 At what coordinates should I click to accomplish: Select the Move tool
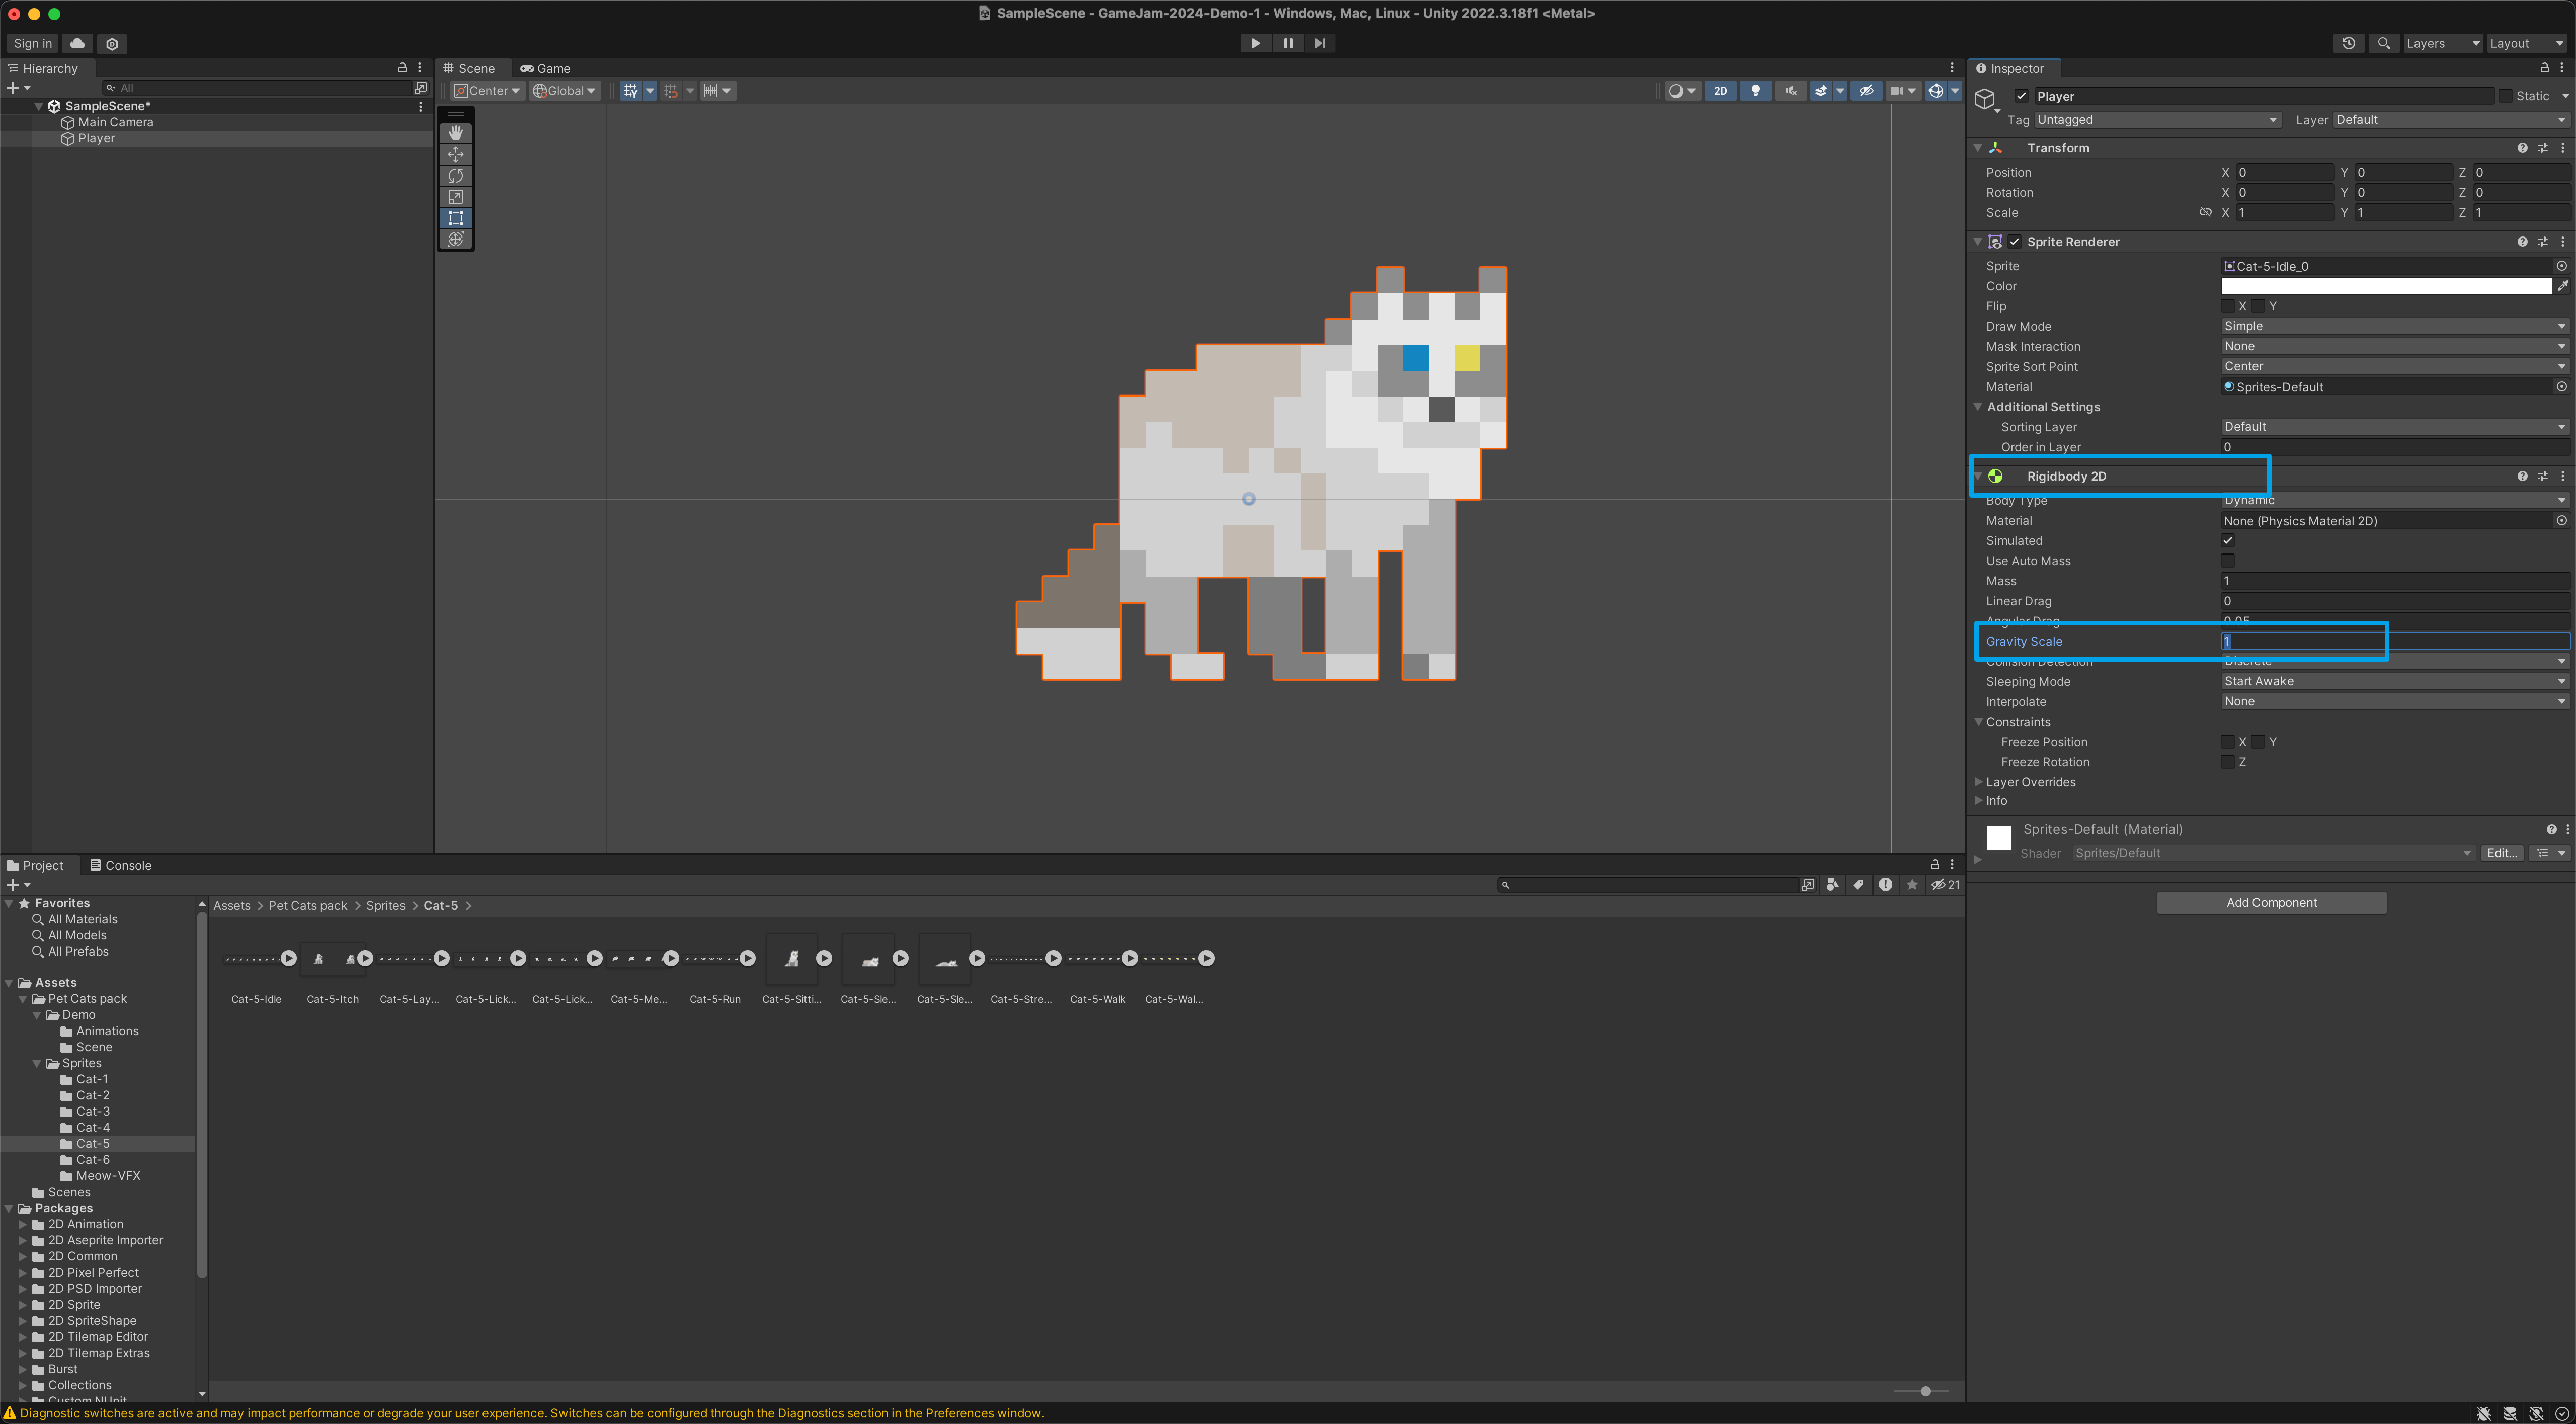pos(456,154)
